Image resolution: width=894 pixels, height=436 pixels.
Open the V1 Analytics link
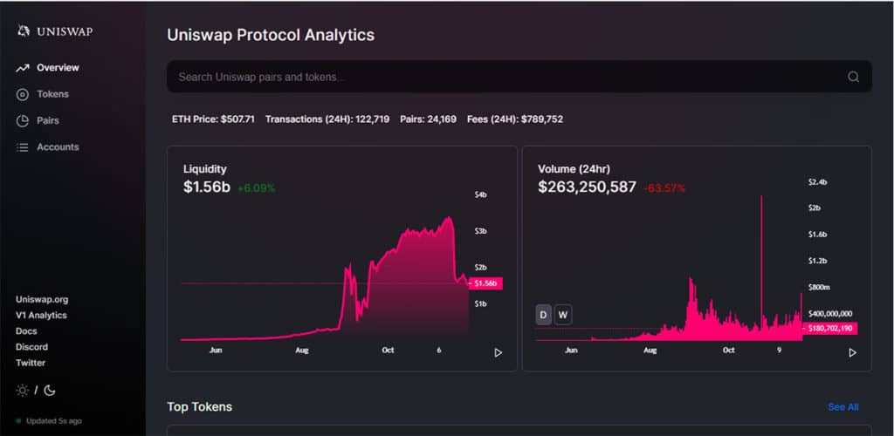pos(41,316)
